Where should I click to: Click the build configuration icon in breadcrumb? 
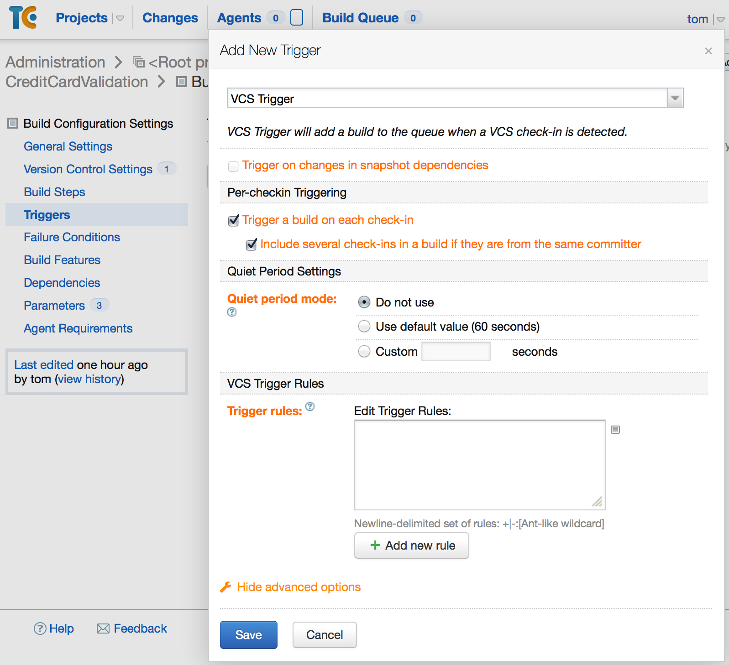click(182, 82)
